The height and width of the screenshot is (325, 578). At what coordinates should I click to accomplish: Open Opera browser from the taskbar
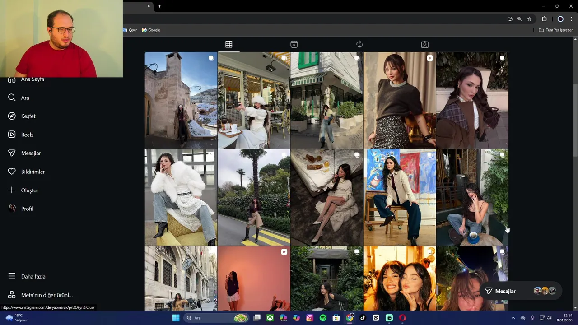point(402,318)
